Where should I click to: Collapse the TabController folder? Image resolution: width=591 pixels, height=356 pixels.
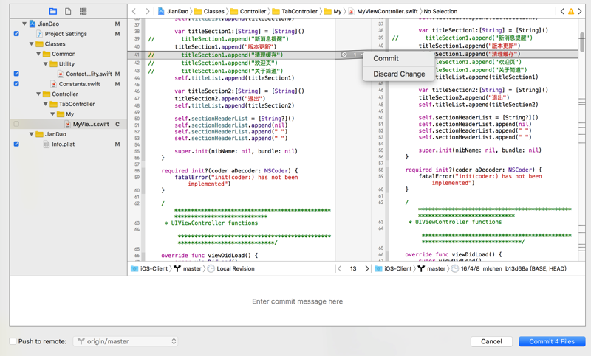click(x=46, y=105)
